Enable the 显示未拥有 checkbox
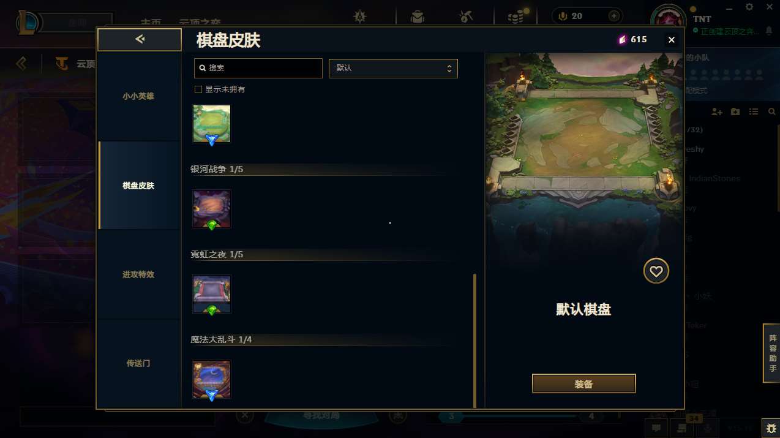780x438 pixels. coord(198,89)
